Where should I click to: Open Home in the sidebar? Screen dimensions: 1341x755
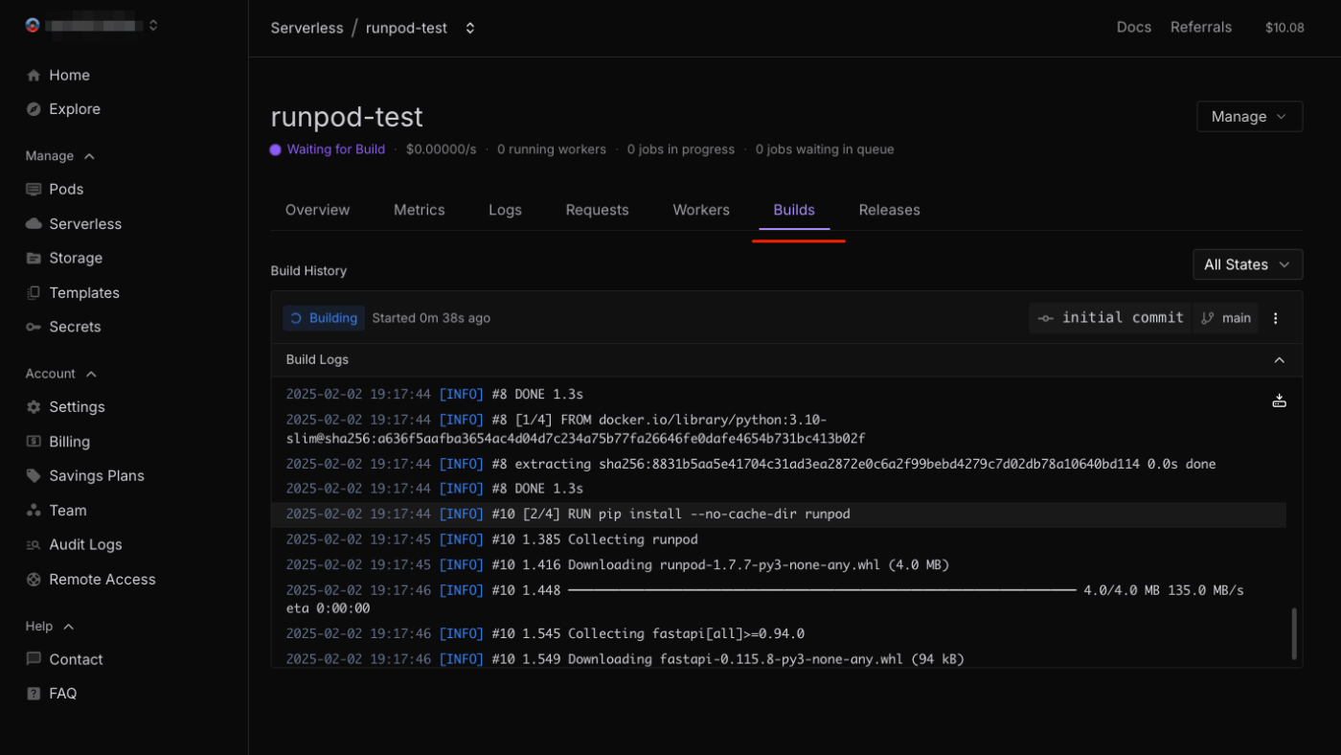69,76
